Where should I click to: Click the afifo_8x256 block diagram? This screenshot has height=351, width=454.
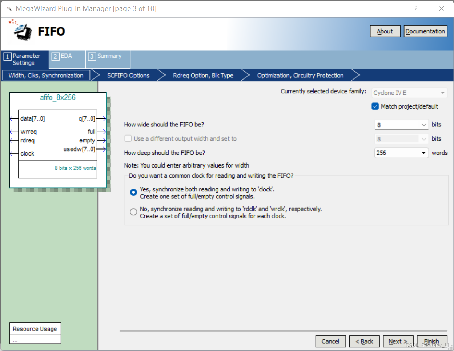pos(57,140)
